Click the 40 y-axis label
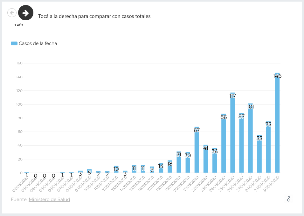The height and width of the screenshot is (216, 304). click(20, 145)
